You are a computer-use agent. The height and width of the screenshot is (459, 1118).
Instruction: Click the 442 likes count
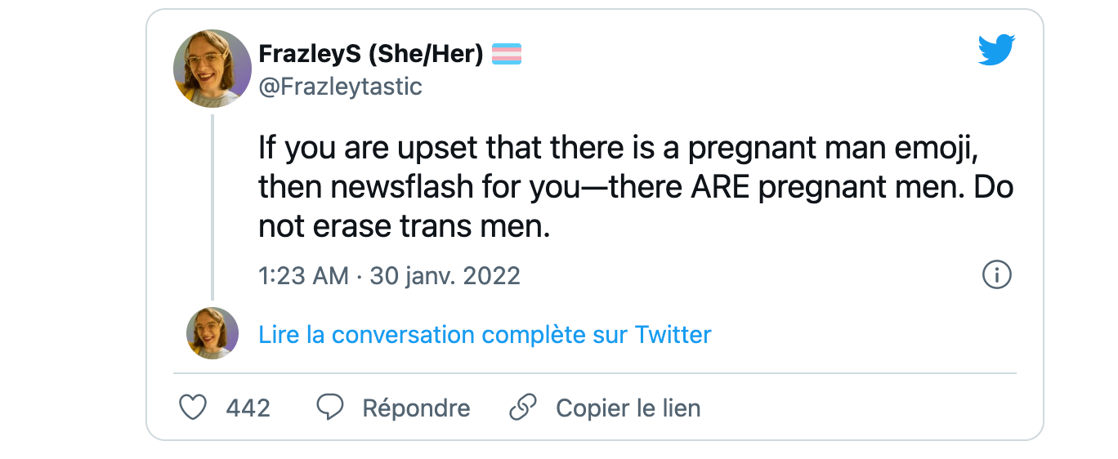[248, 408]
